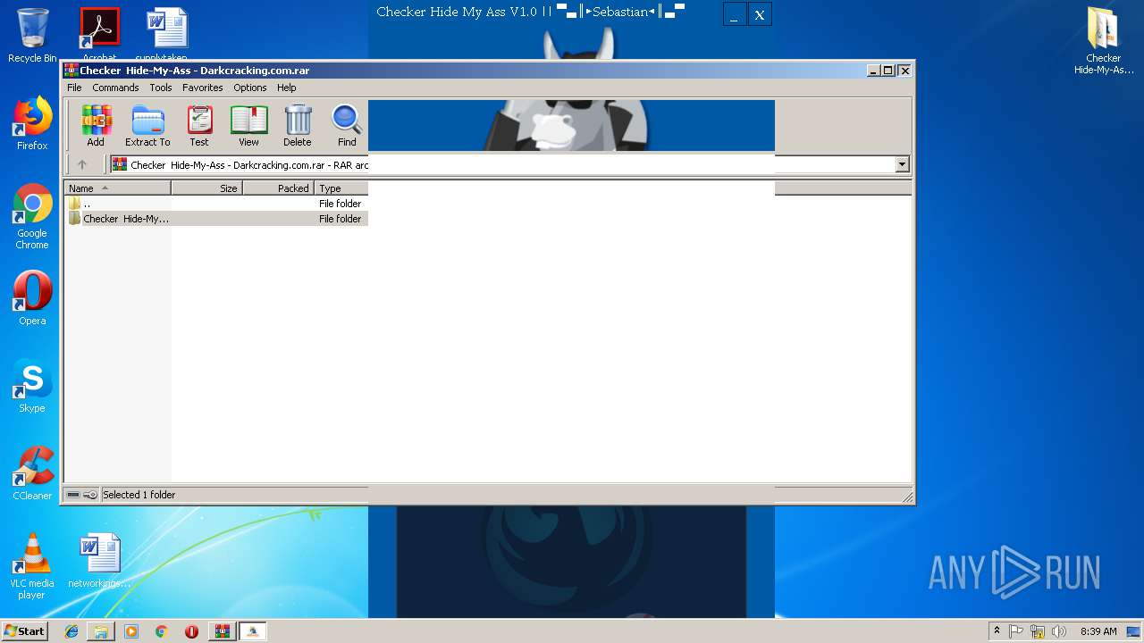Open the Options menu
This screenshot has width=1144, height=643.
pos(250,88)
